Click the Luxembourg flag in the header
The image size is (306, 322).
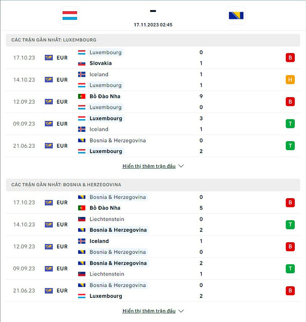(70, 15)
